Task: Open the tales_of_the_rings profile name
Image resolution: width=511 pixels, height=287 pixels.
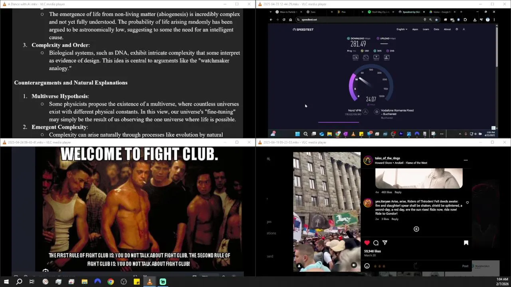Action: pyautogui.click(x=387, y=158)
